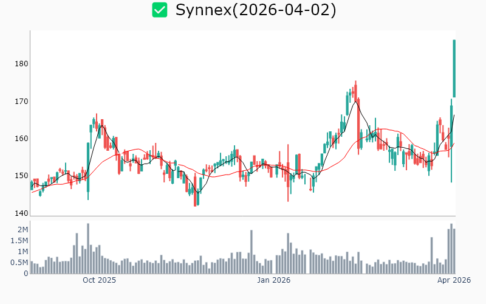Click the tallest volume bar before Oct 2025
486x304 pixels.
tap(88, 248)
